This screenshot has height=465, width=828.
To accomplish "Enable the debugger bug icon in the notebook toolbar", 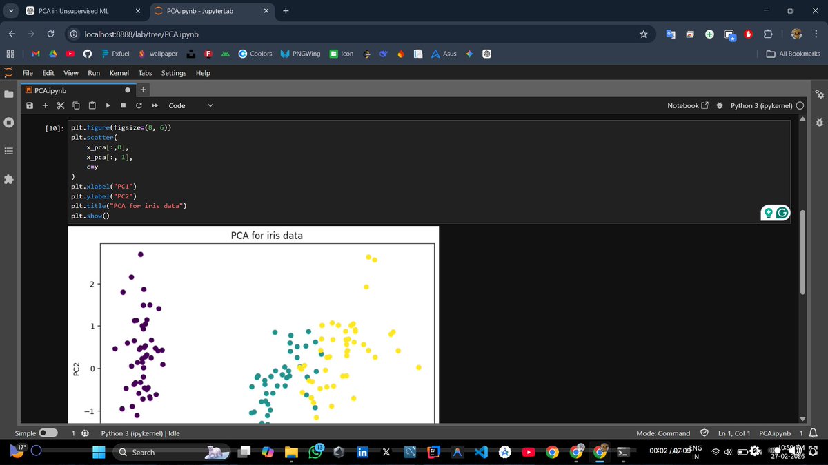I will [x=720, y=105].
